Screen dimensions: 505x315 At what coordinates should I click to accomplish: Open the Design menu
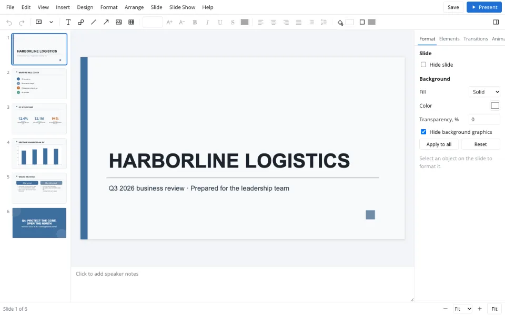(85, 7)
